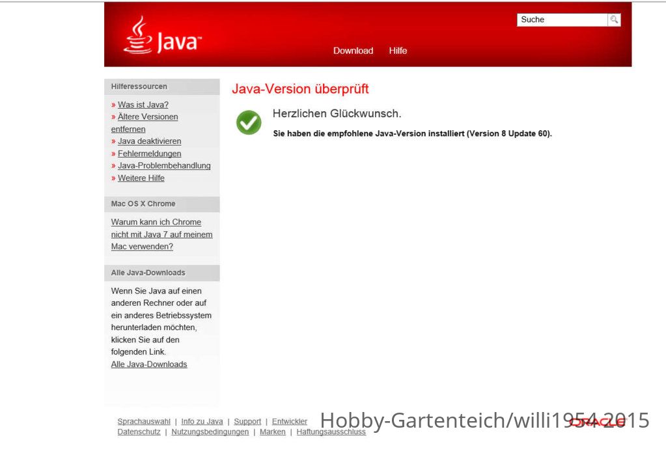Screen dimensions: 666x455
Task: Open the Hilfe menu item
Action: 398,51
